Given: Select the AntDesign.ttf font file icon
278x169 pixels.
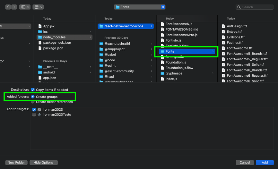Looking at the screenshot, I should [223, 26].
